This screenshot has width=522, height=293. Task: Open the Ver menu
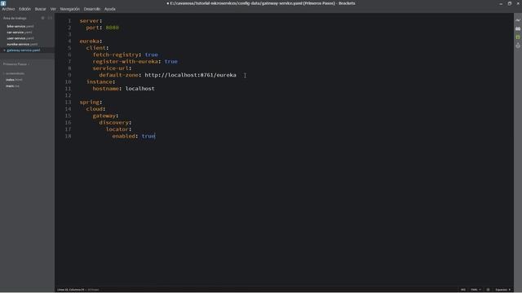click(53, 9)
